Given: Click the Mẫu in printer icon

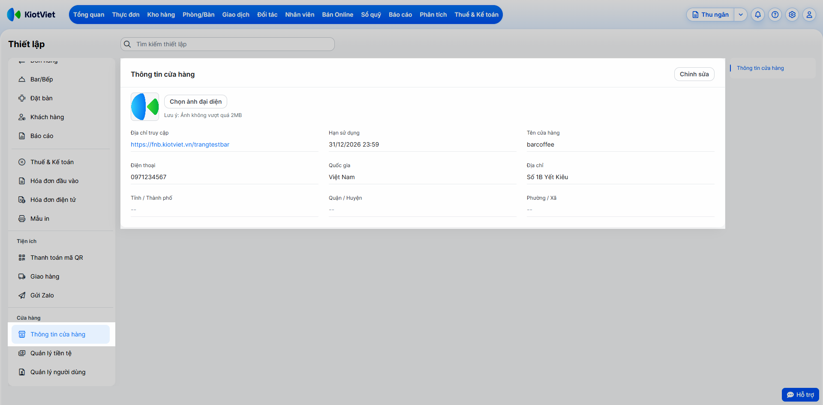Looking at the screenshot, I should [22, 219].
